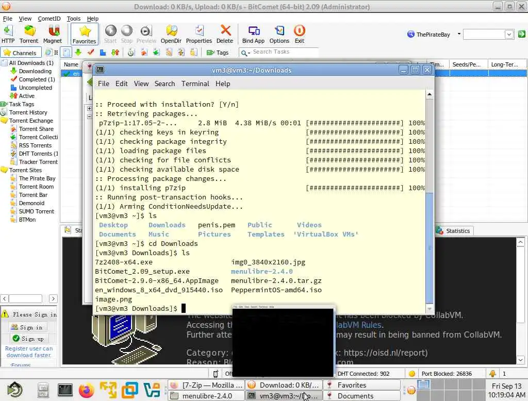Click the Exit power icon
This screenshot has height=401, width=528.
click(x=300, y=34)
